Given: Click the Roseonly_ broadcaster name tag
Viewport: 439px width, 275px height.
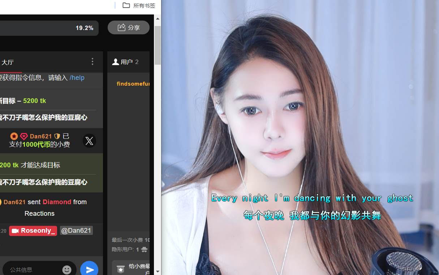Looking at the screenshot, I should (33, 231).
